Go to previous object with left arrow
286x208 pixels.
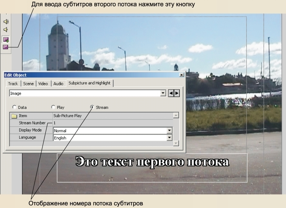tap(171, 93)
